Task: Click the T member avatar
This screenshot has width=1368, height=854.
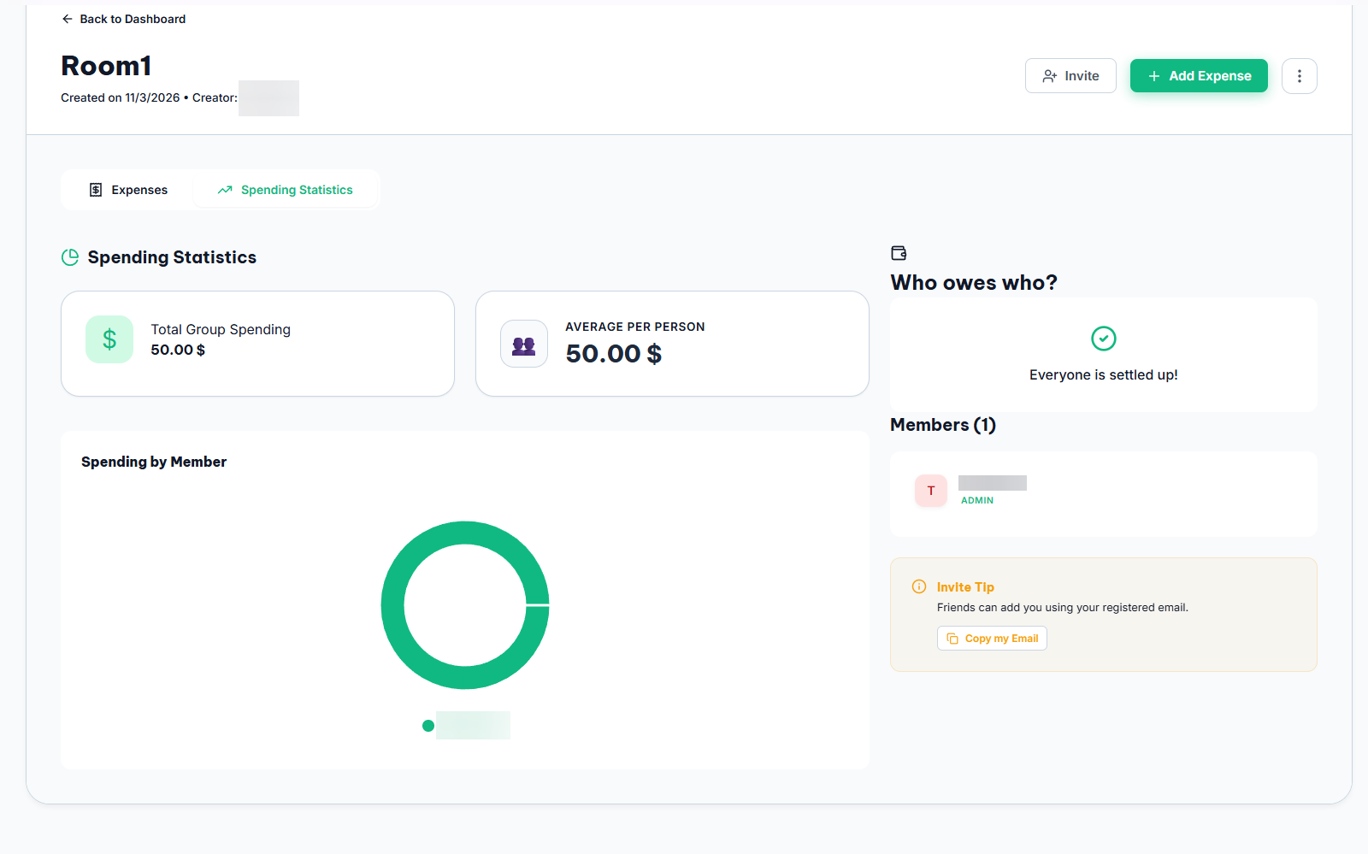Action: pos(931,491)
